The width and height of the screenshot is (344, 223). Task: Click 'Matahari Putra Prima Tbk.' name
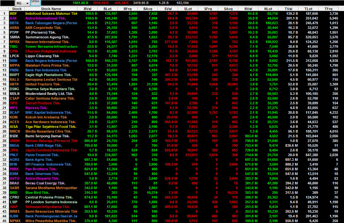(48, 65)
